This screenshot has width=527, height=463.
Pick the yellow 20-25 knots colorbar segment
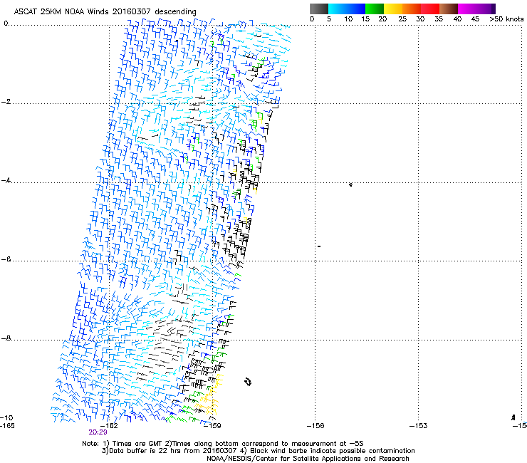coord(393,9)
